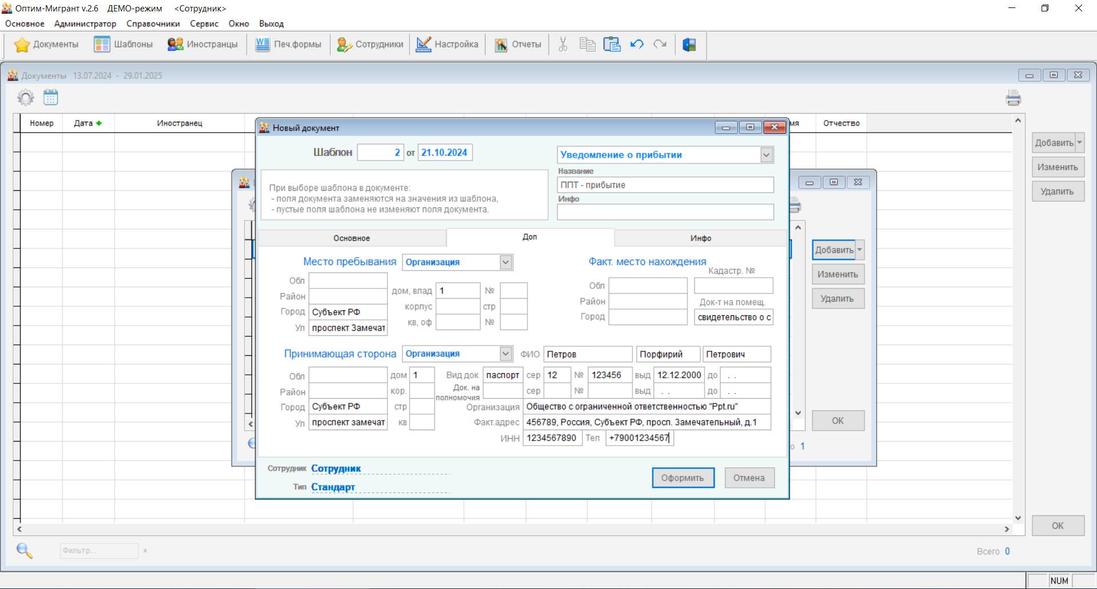Click the Стандарт type link
This screenshot has width=1097, height=589.
click(x=333, y=487)
